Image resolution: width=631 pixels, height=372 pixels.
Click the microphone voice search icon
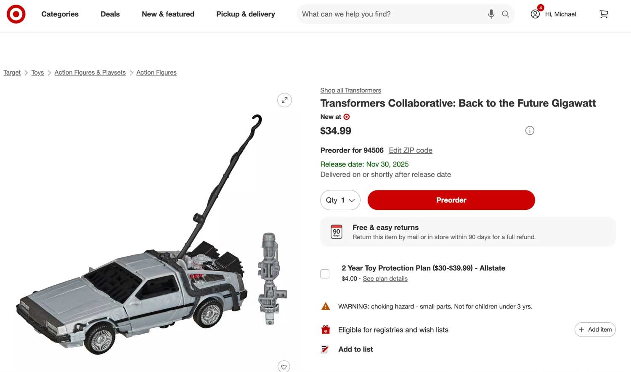(491, 14)
